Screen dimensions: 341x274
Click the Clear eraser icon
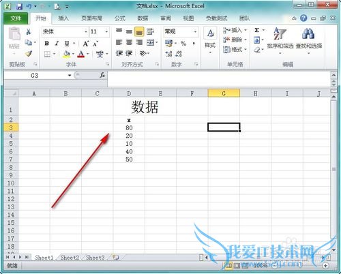click(257, 50)
